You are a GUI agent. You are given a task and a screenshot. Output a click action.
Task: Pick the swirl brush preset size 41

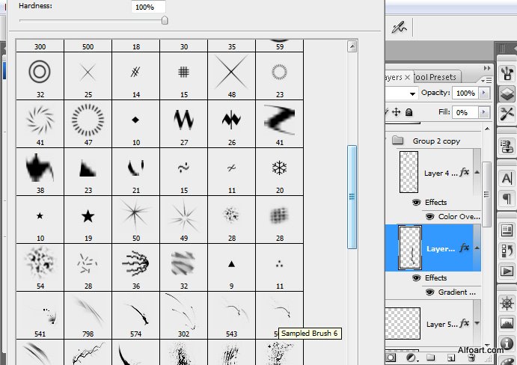[x=39, y=119]
